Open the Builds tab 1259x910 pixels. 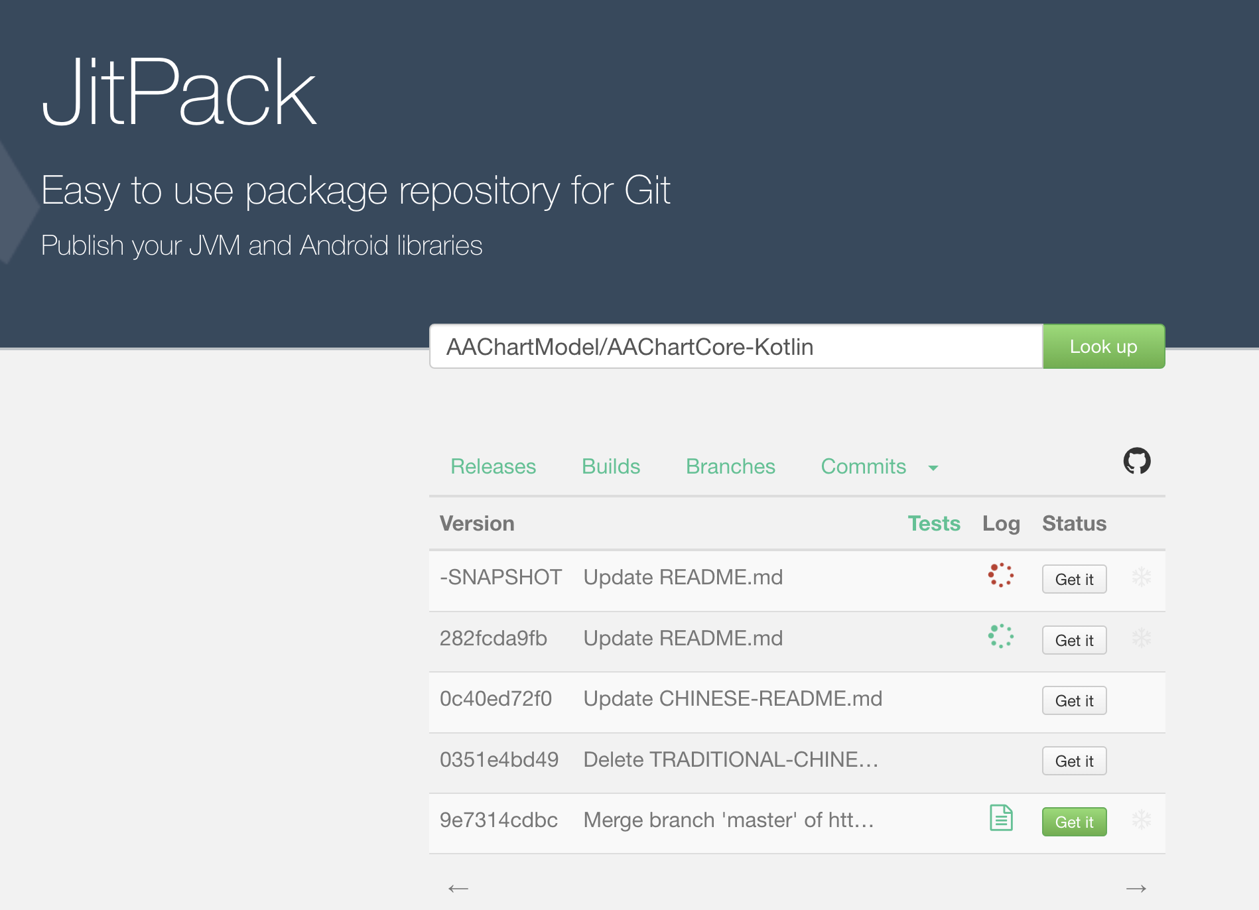[x=610, y=467]
